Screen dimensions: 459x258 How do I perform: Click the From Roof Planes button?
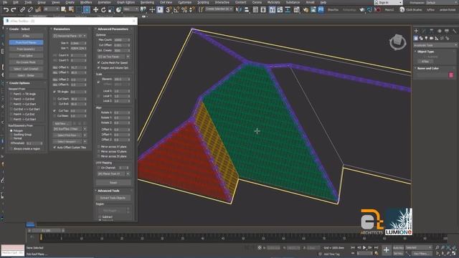[26, 42]
